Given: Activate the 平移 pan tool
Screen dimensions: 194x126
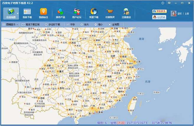Looking at the screenshot, I should tap(71, 24).
